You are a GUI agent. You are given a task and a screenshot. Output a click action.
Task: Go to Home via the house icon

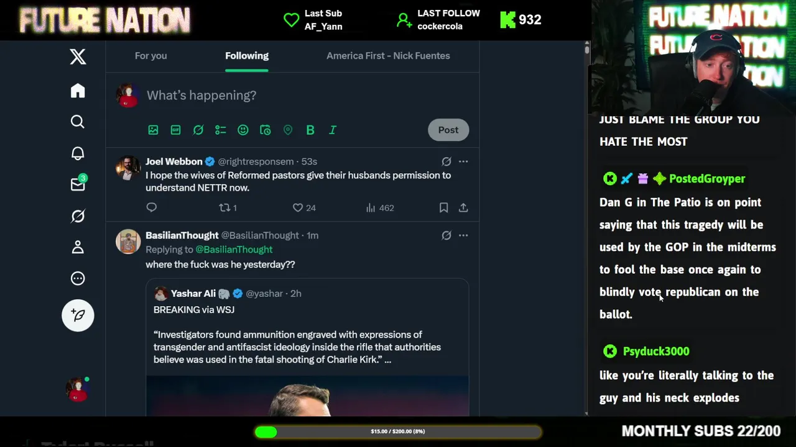(78, 91)
